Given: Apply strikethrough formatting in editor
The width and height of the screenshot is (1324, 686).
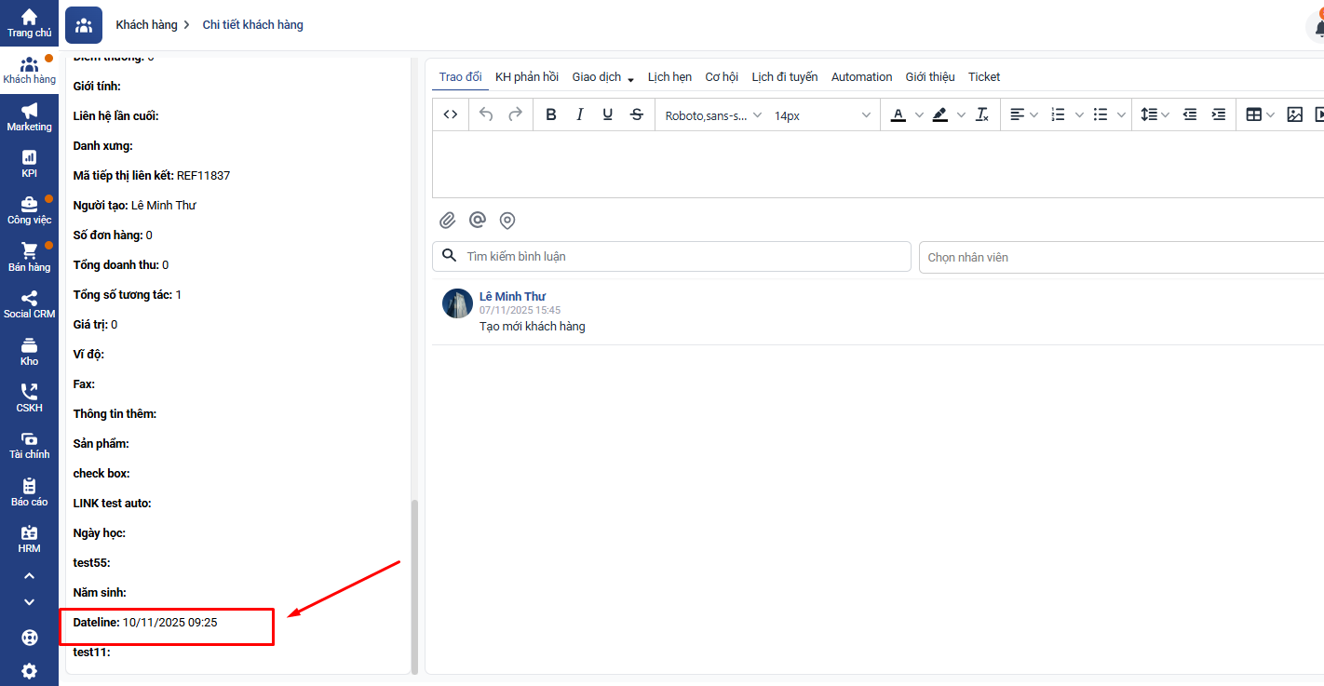Looking at the screenshot, I should click(x=636, y=114).
